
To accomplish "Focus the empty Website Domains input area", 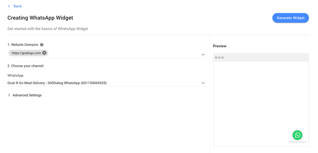I will point(124,53).
